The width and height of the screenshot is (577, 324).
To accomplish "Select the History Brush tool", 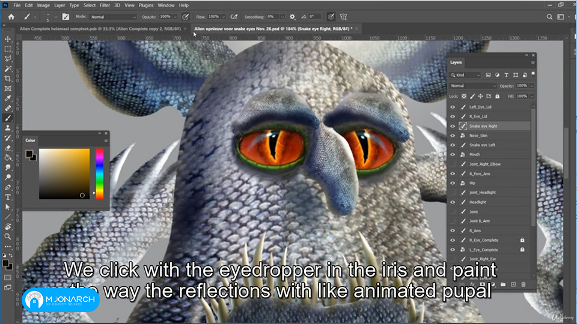I will point(8,138).
